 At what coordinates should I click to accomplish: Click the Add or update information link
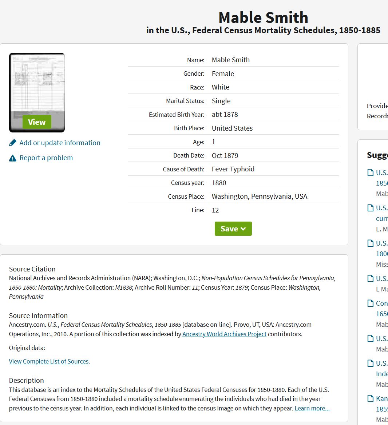tap(60, 143)
